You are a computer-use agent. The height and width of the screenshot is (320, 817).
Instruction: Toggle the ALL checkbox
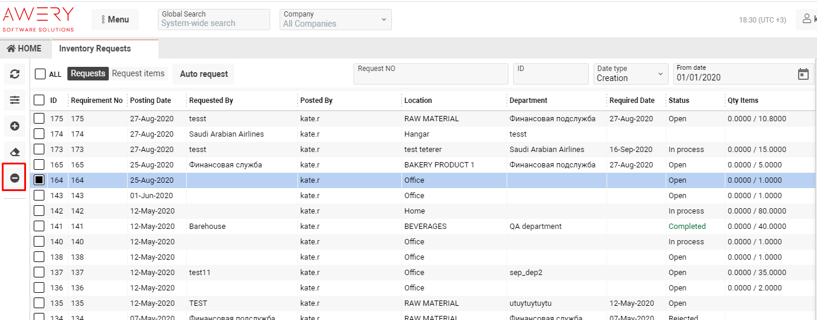pyautogui.click(x=40, y=74)
